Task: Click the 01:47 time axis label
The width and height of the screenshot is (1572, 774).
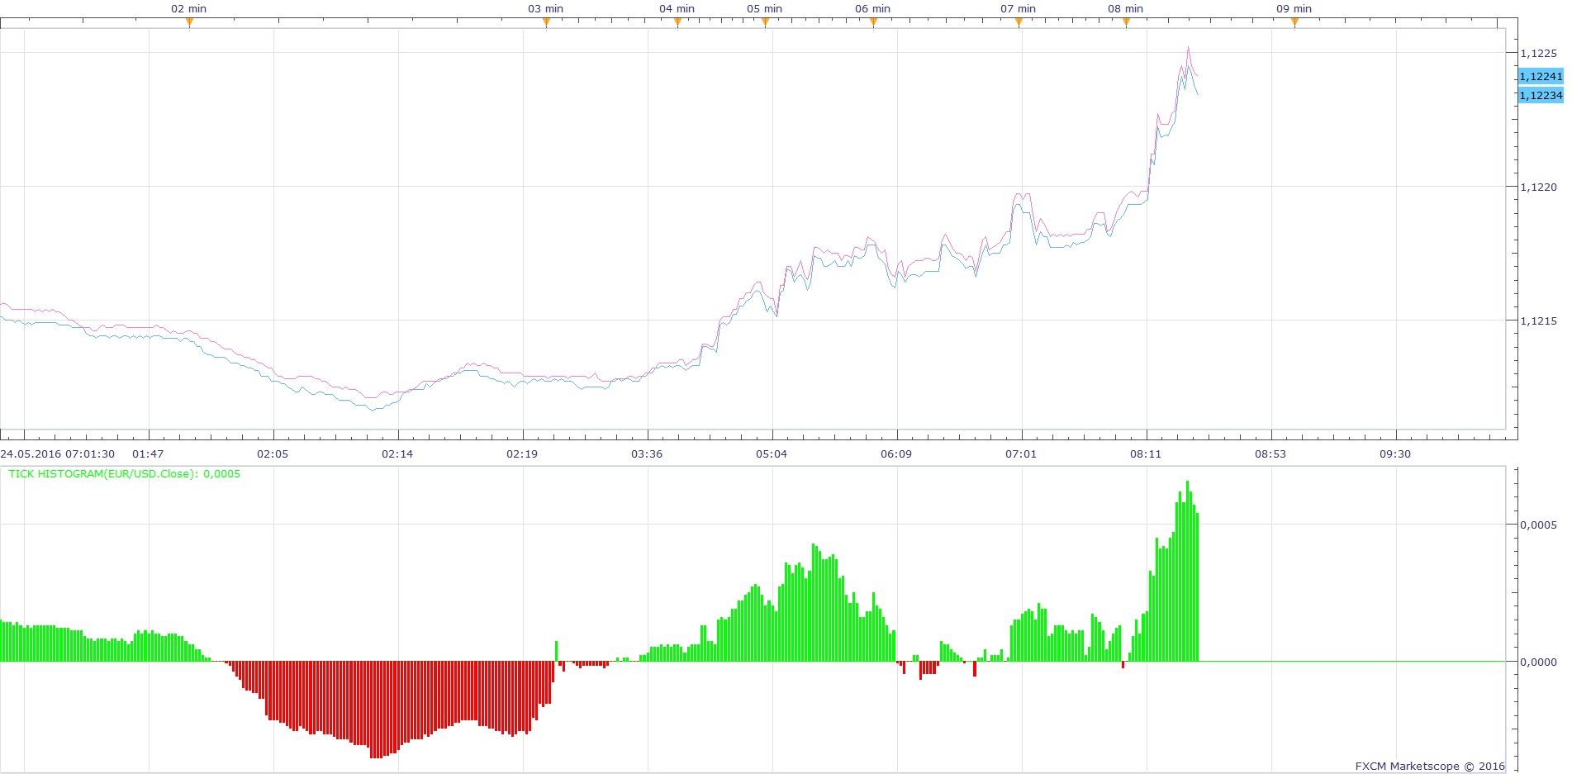Action: [148, 454]
